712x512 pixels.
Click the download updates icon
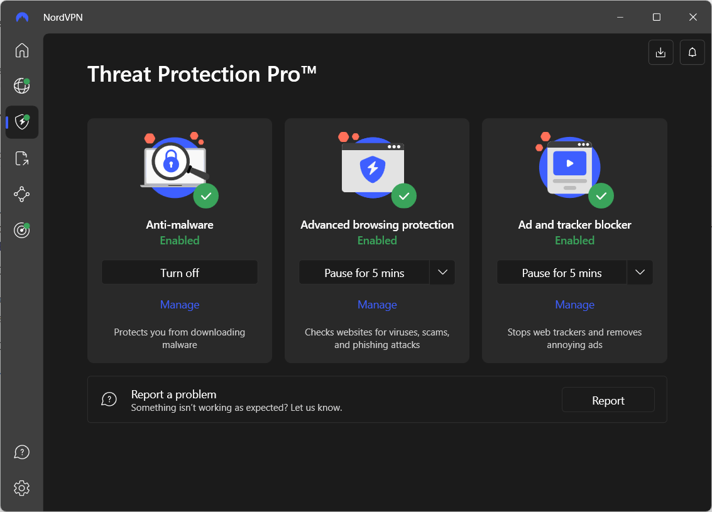click(660, 52)
